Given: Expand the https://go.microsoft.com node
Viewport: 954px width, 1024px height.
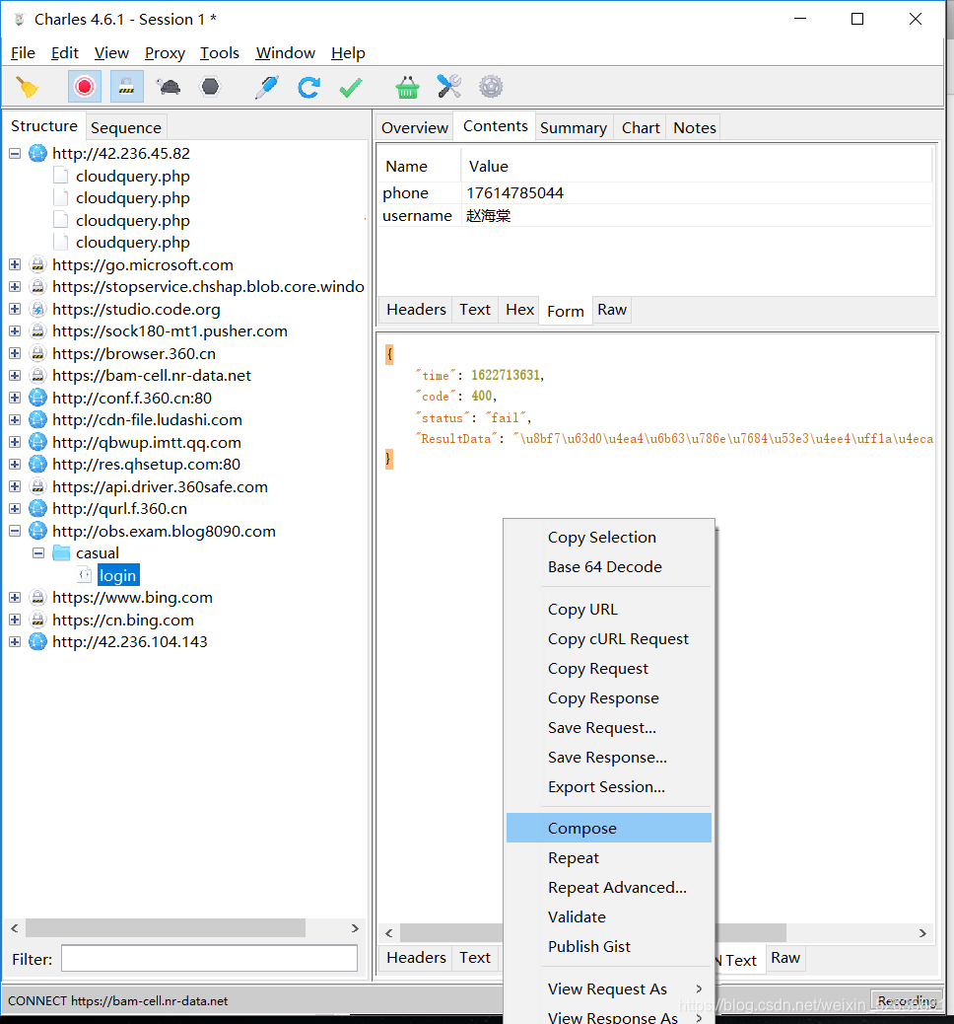Looking at the screenshot, I should 15,264.
